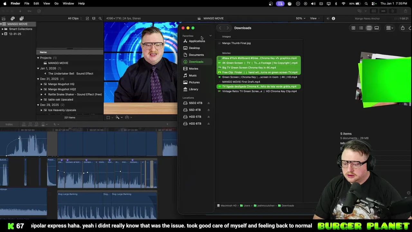Open the Inspector info icon in viewer
The height and width of the screenshot is (232, 412).
click(x=333, y=18)
